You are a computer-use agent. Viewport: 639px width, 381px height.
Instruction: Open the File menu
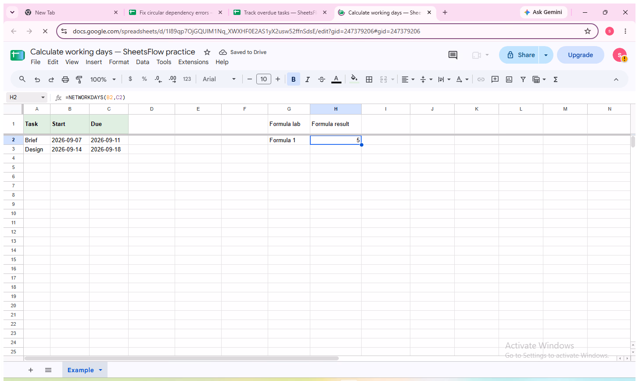(36, 62)
